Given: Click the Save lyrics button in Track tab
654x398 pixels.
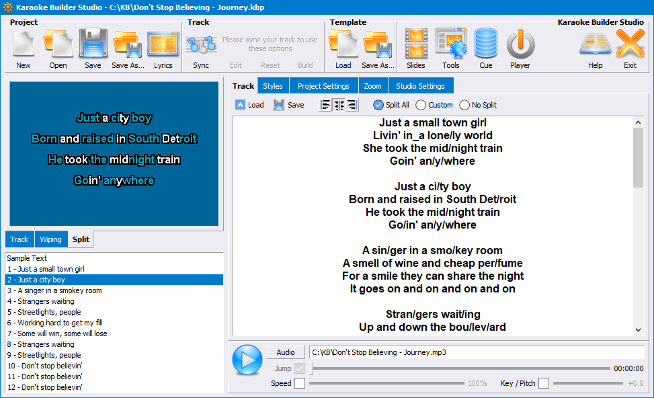Looking at the screenshot, I should coord(289,105).
